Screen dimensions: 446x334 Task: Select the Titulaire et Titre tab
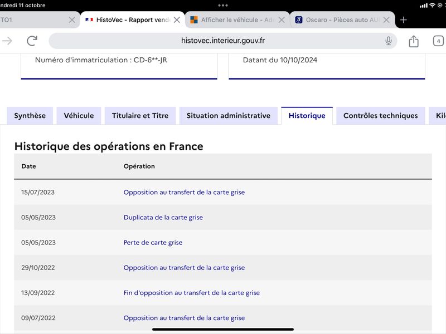coord(140,116)
